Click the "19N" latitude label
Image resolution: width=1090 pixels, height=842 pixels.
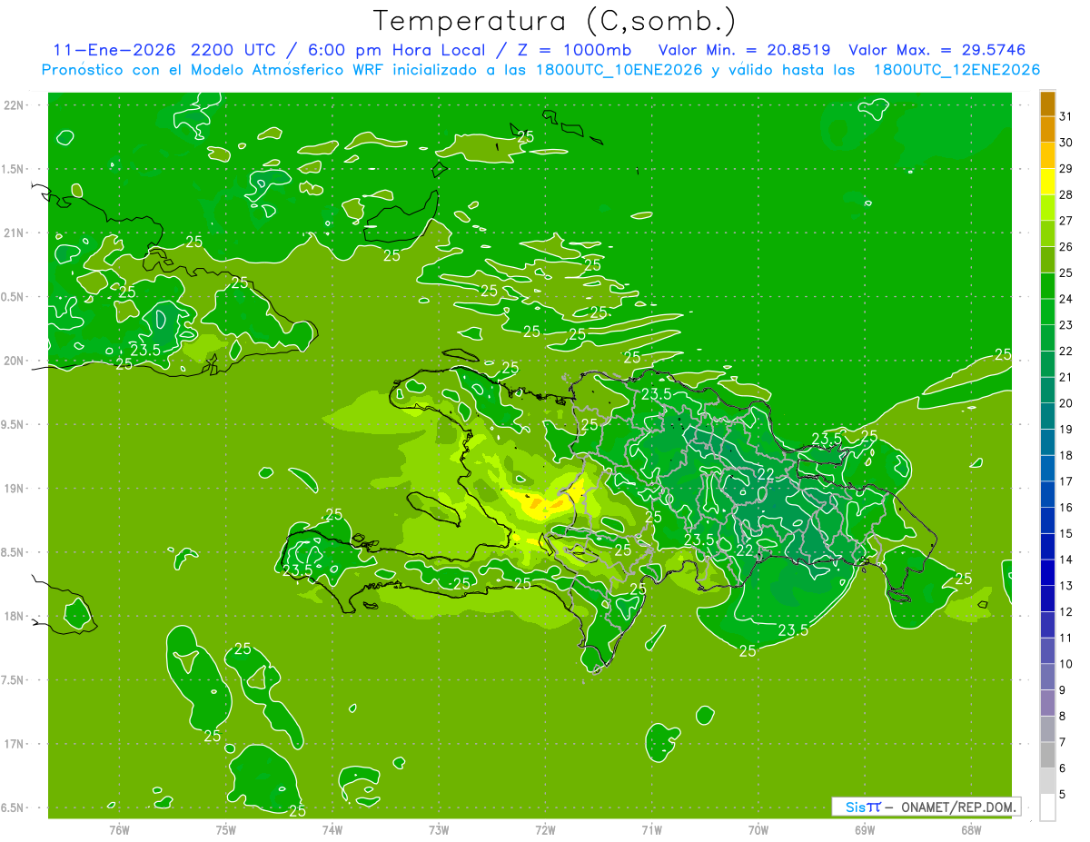(x=15, y=488)
